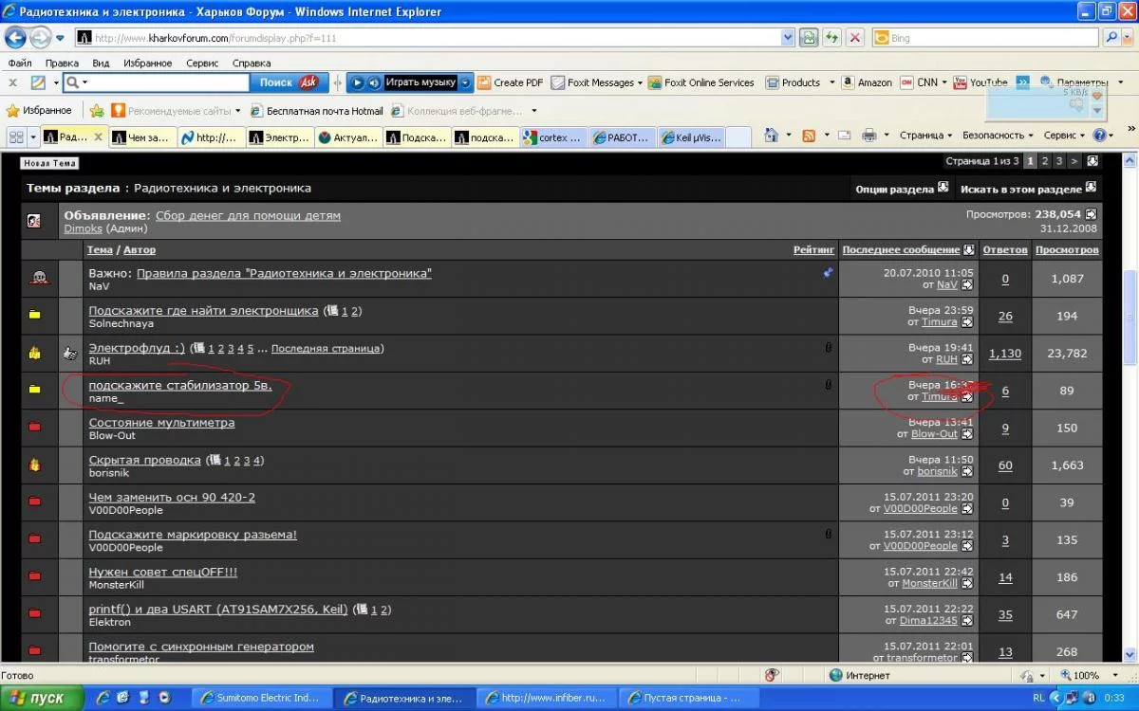This screenshot has height=711, width=1139.
Task: Click the Internet Explorer quick launch icon
Action: pos(103,698)
